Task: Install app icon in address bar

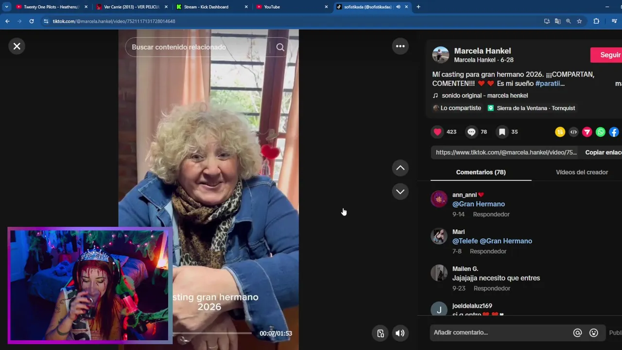Action: 547,21
